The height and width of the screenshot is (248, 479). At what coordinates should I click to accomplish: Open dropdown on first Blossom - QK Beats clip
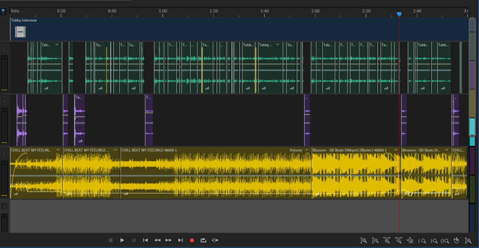click(x=396, y=150)
